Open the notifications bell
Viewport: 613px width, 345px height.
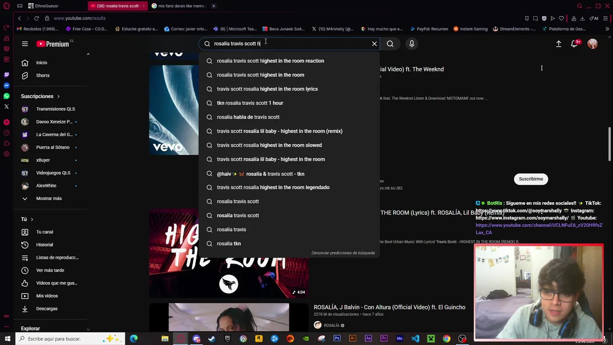[x=574, y=44]
